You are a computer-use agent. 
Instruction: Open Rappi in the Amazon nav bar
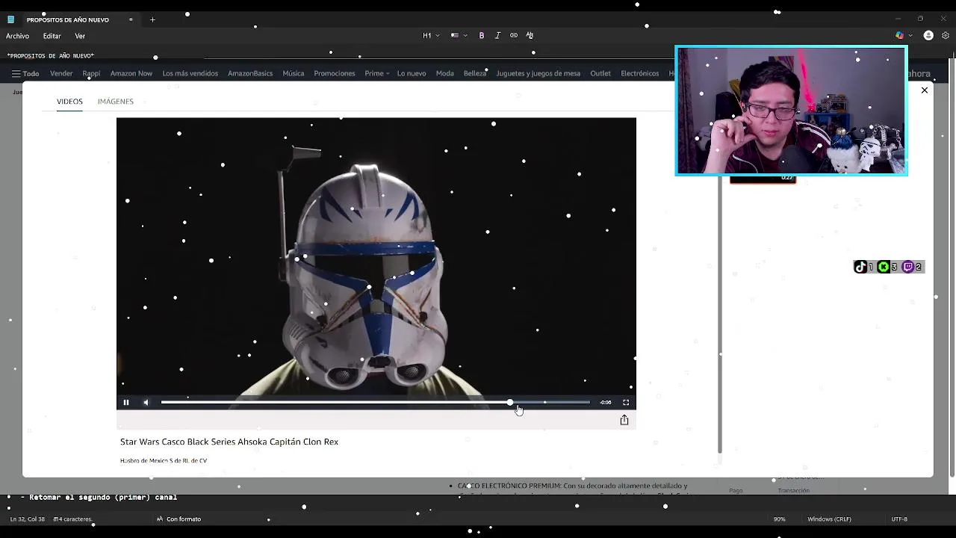(91, 73)
